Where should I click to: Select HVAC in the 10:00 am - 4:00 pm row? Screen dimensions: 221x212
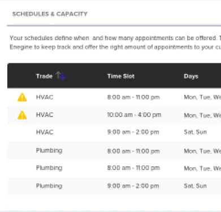tap(45, 115)
